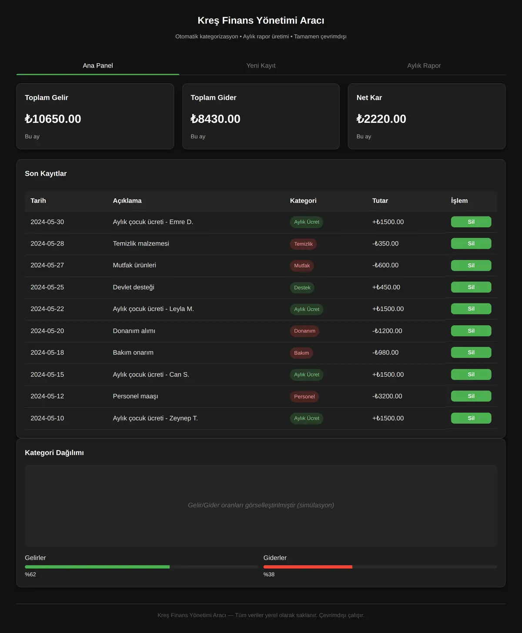Click the Toplam Gelir summary card title

coord(47,98)
